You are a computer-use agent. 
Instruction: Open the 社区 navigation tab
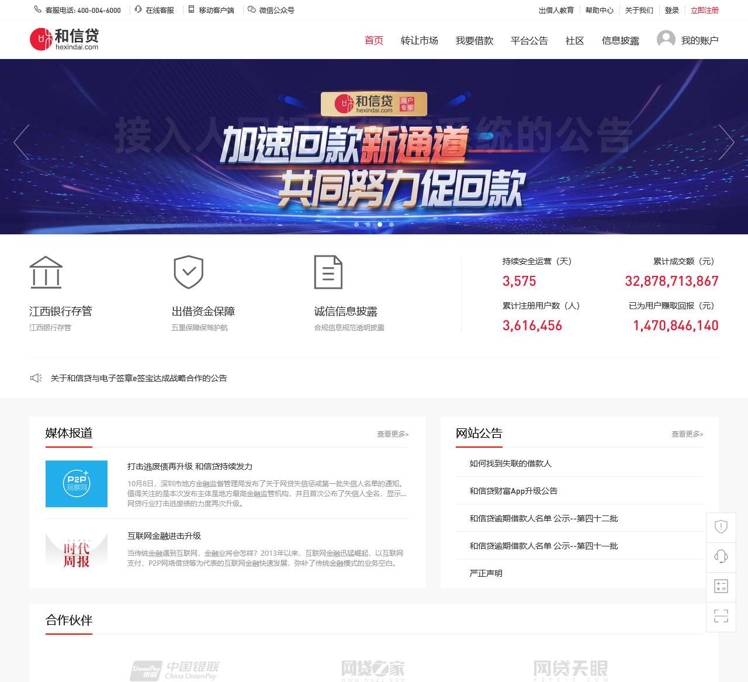575,40
